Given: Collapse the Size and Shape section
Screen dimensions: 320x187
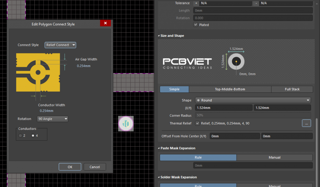Looking at the screenshot, I should [x=158, y=36].
